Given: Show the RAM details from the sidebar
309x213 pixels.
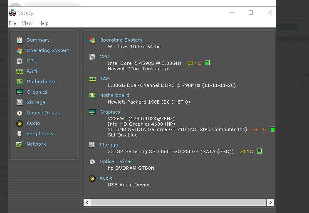Looking at the screenshot, I should pyautogui.click(x=32, y=71).
